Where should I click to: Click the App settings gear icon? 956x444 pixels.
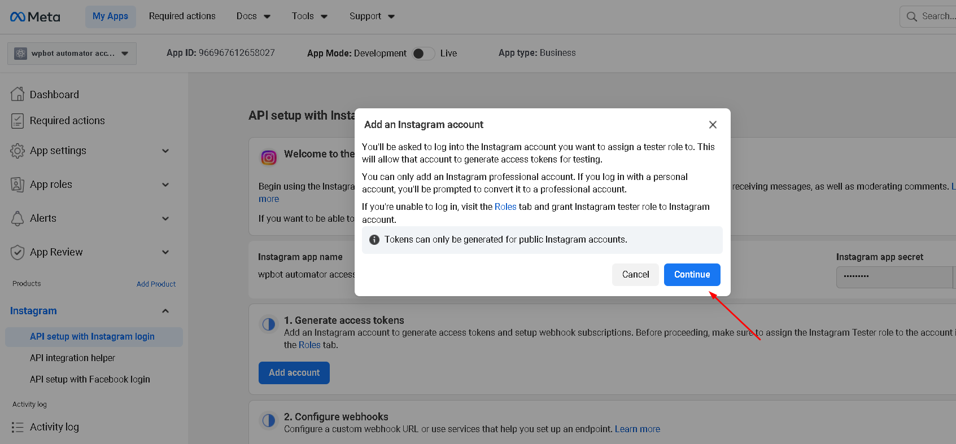click(18, 151)
